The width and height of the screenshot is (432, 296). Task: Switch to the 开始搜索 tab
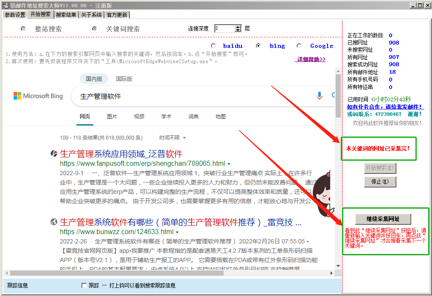(40, 14)
